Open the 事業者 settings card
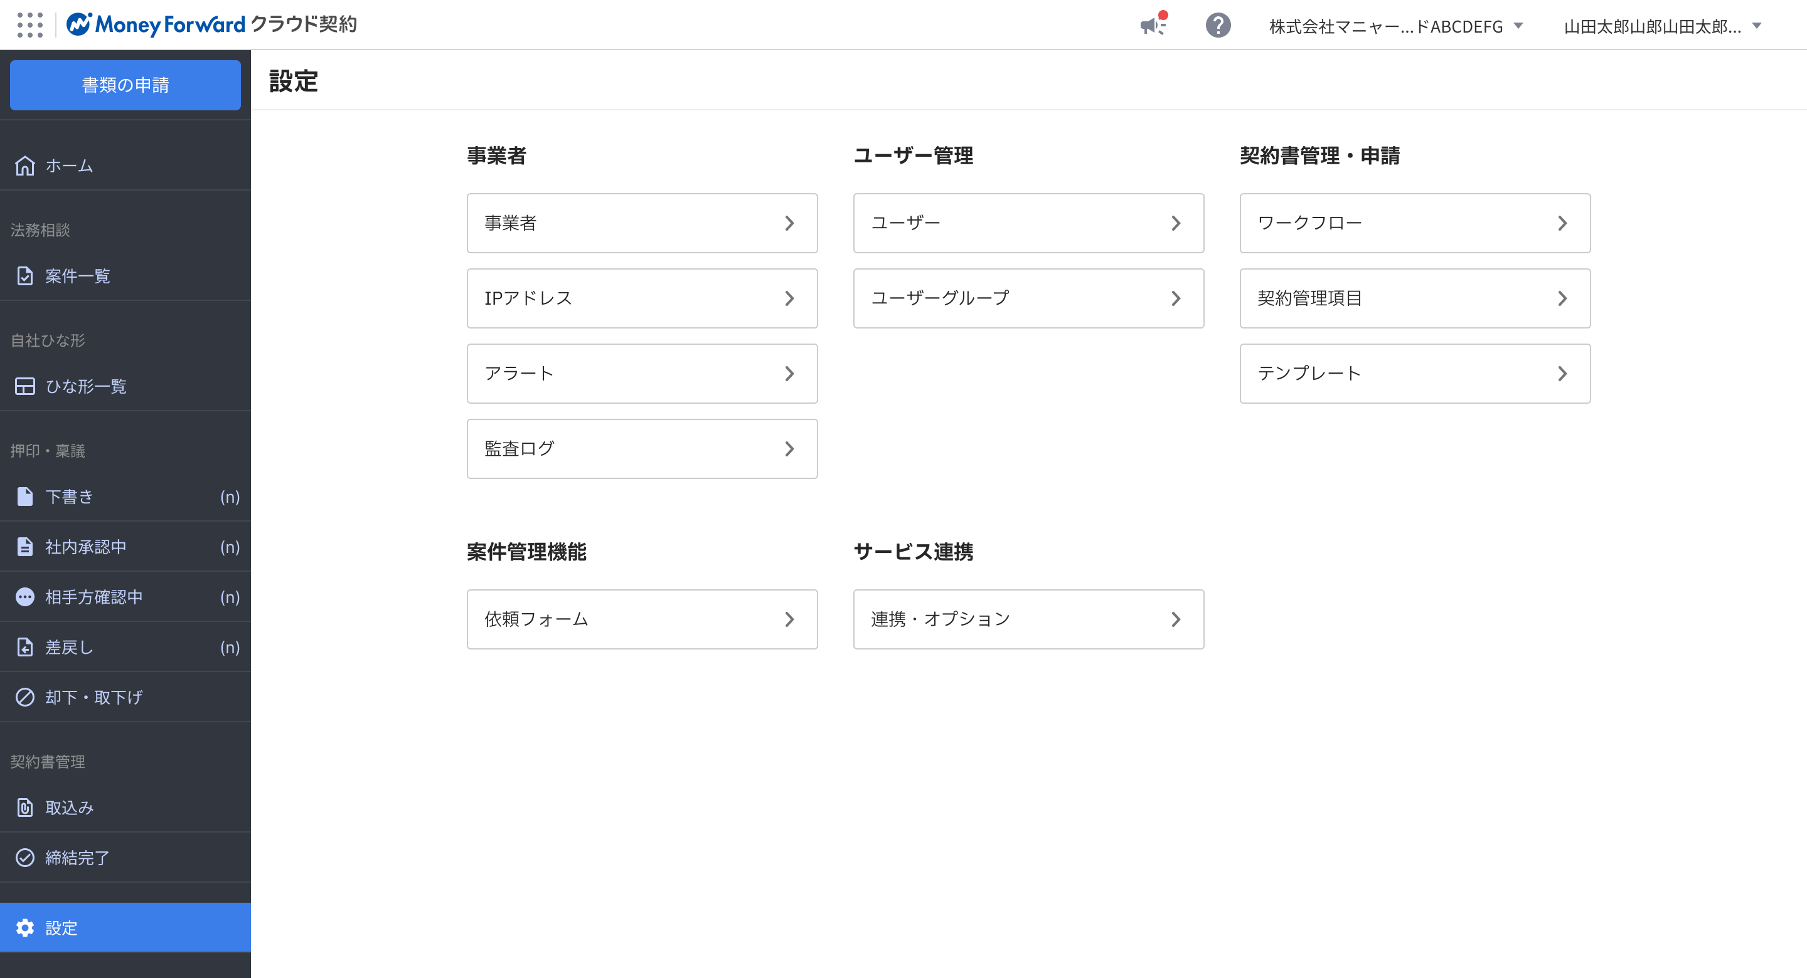 [x=642, y=223]
